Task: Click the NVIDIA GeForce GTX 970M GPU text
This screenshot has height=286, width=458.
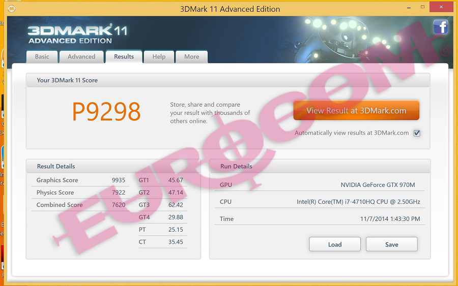Action: pyautogui.click(x=378, y=185)
